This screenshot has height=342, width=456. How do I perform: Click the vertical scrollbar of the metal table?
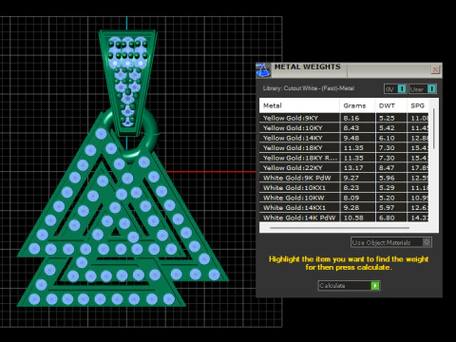pos(433,128)
